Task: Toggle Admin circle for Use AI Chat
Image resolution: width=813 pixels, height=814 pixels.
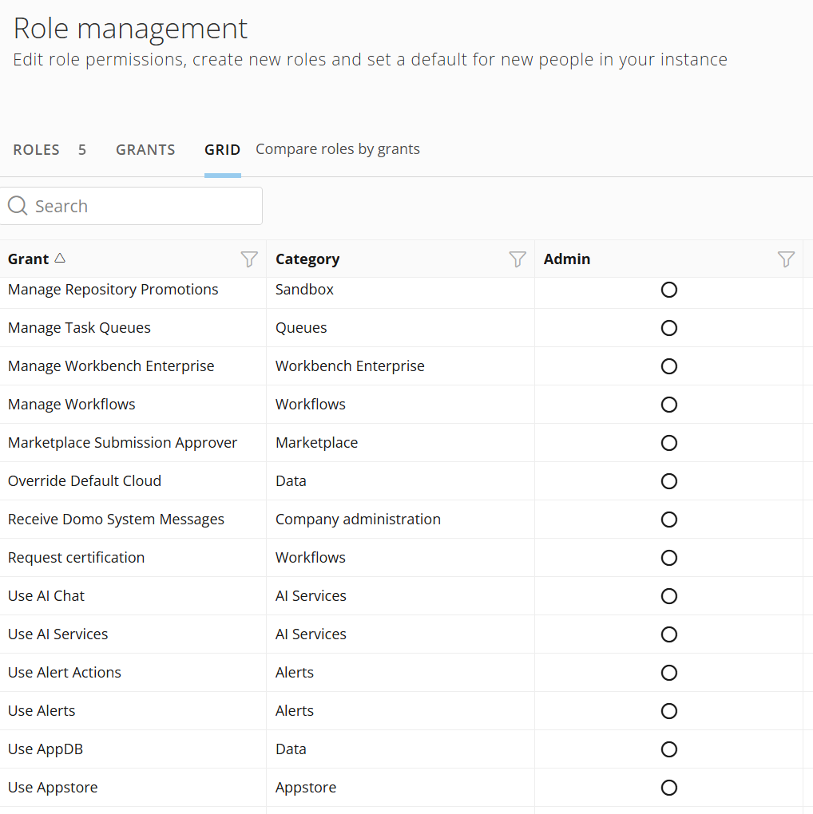Action: pyautogui.click(x=669, y=596)
